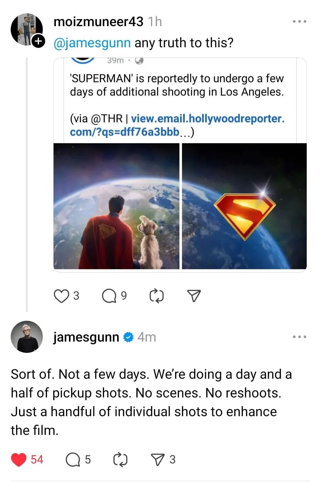Open moizmuneer43's profile via username
Image resolution: width=321 pixels, height=489 pixels.
98,22
